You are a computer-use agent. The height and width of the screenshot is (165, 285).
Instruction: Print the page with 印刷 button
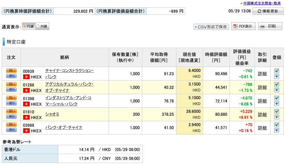coord(270,26)
